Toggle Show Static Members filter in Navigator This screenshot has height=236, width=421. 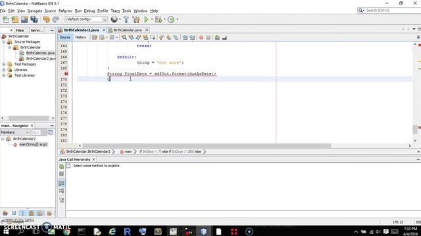coord(22,213)
